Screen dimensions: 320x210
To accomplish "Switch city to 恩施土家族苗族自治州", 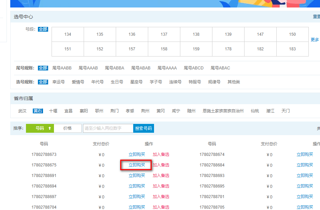I will pos(223,111).
